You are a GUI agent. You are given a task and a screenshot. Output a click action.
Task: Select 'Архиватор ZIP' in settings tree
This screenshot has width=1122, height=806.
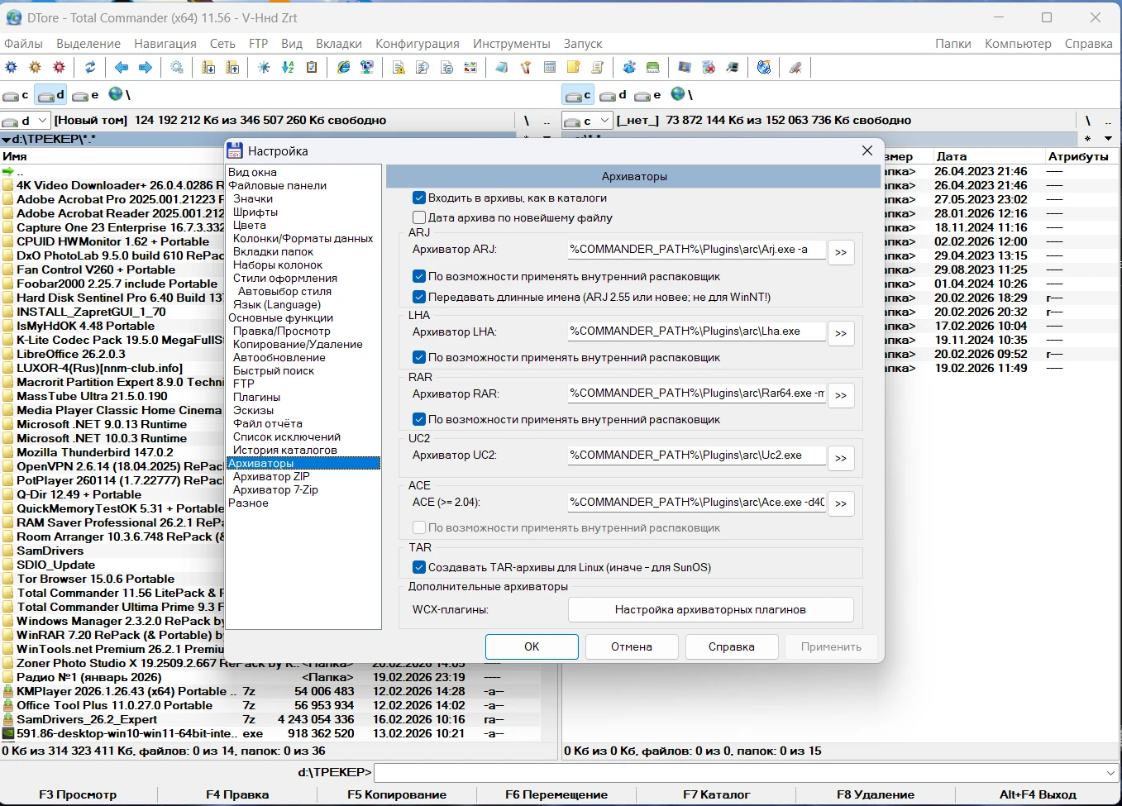click(271, 476)
